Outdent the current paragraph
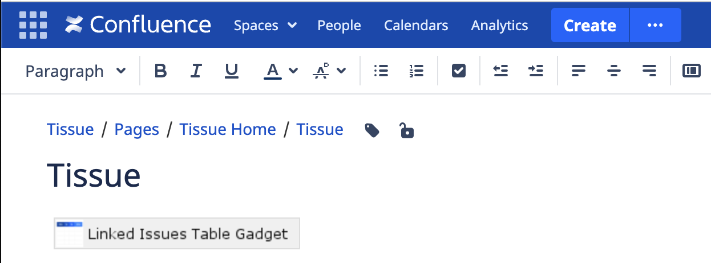The height and width of the screenshot is (263, 711). tap(500, 71)
